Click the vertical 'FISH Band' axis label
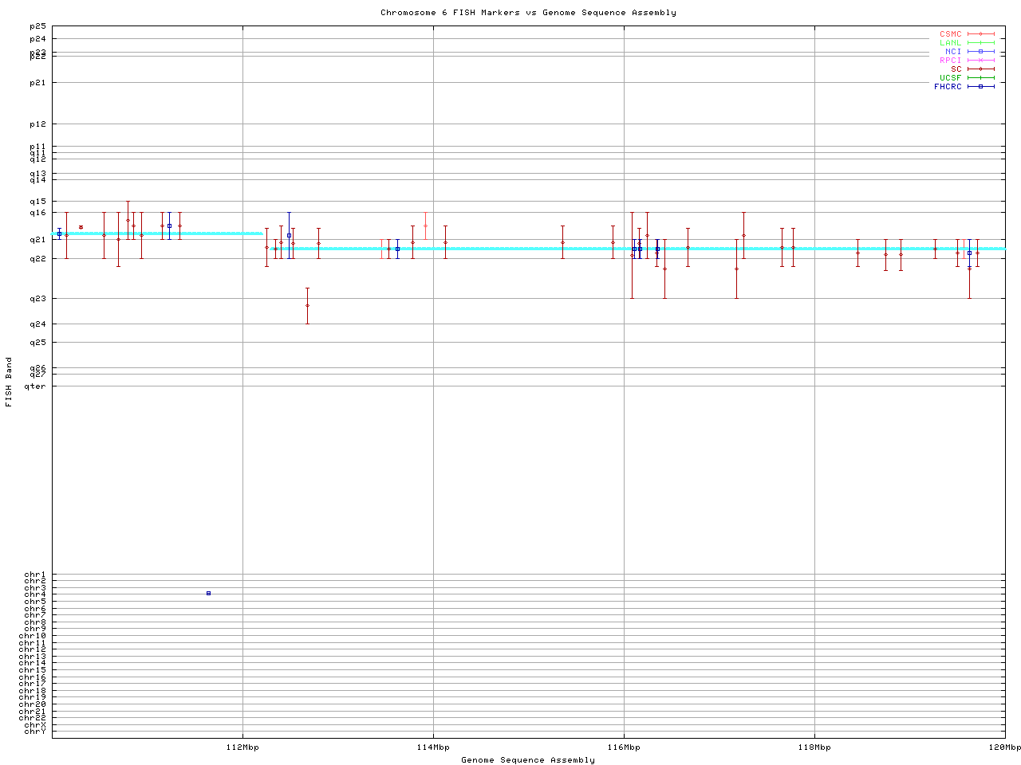The height and width of the screenshot is (765, 1021). coord(9,382)
